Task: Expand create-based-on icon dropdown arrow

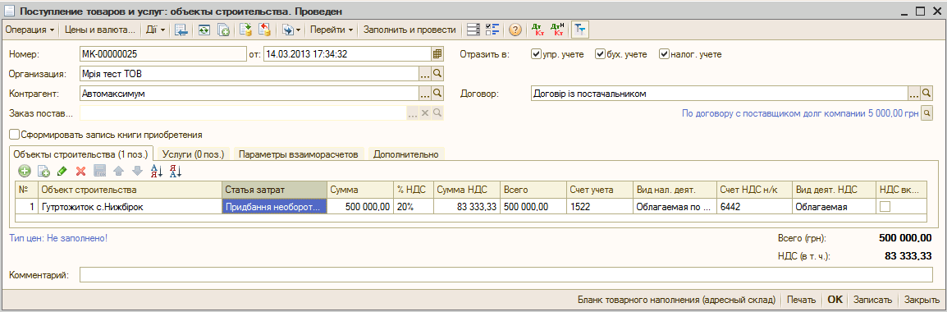Action: point(299,29)
